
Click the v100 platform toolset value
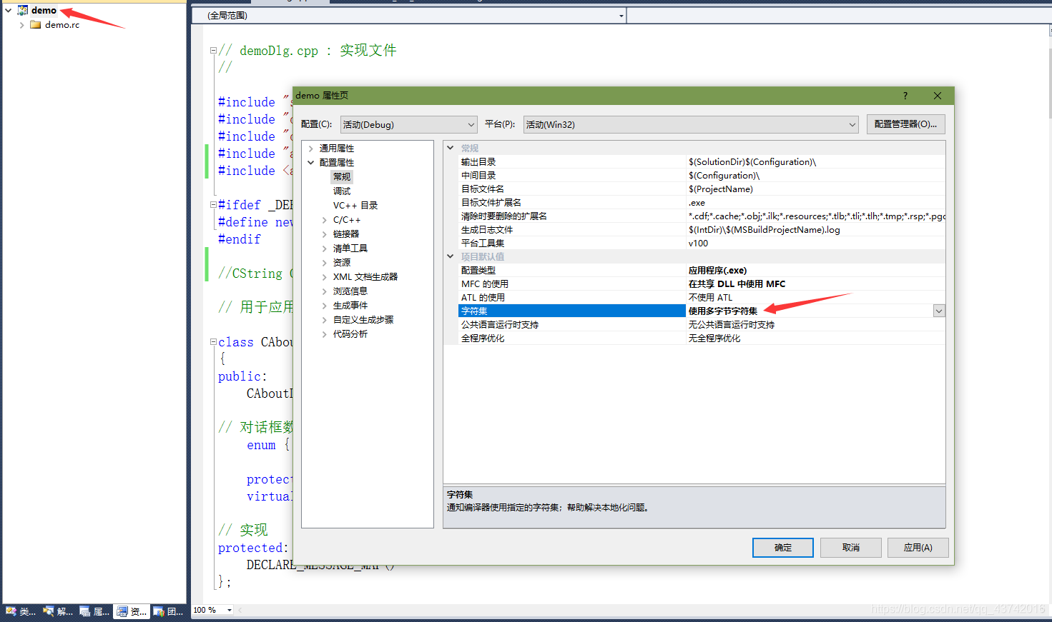[x=698, y=244]
